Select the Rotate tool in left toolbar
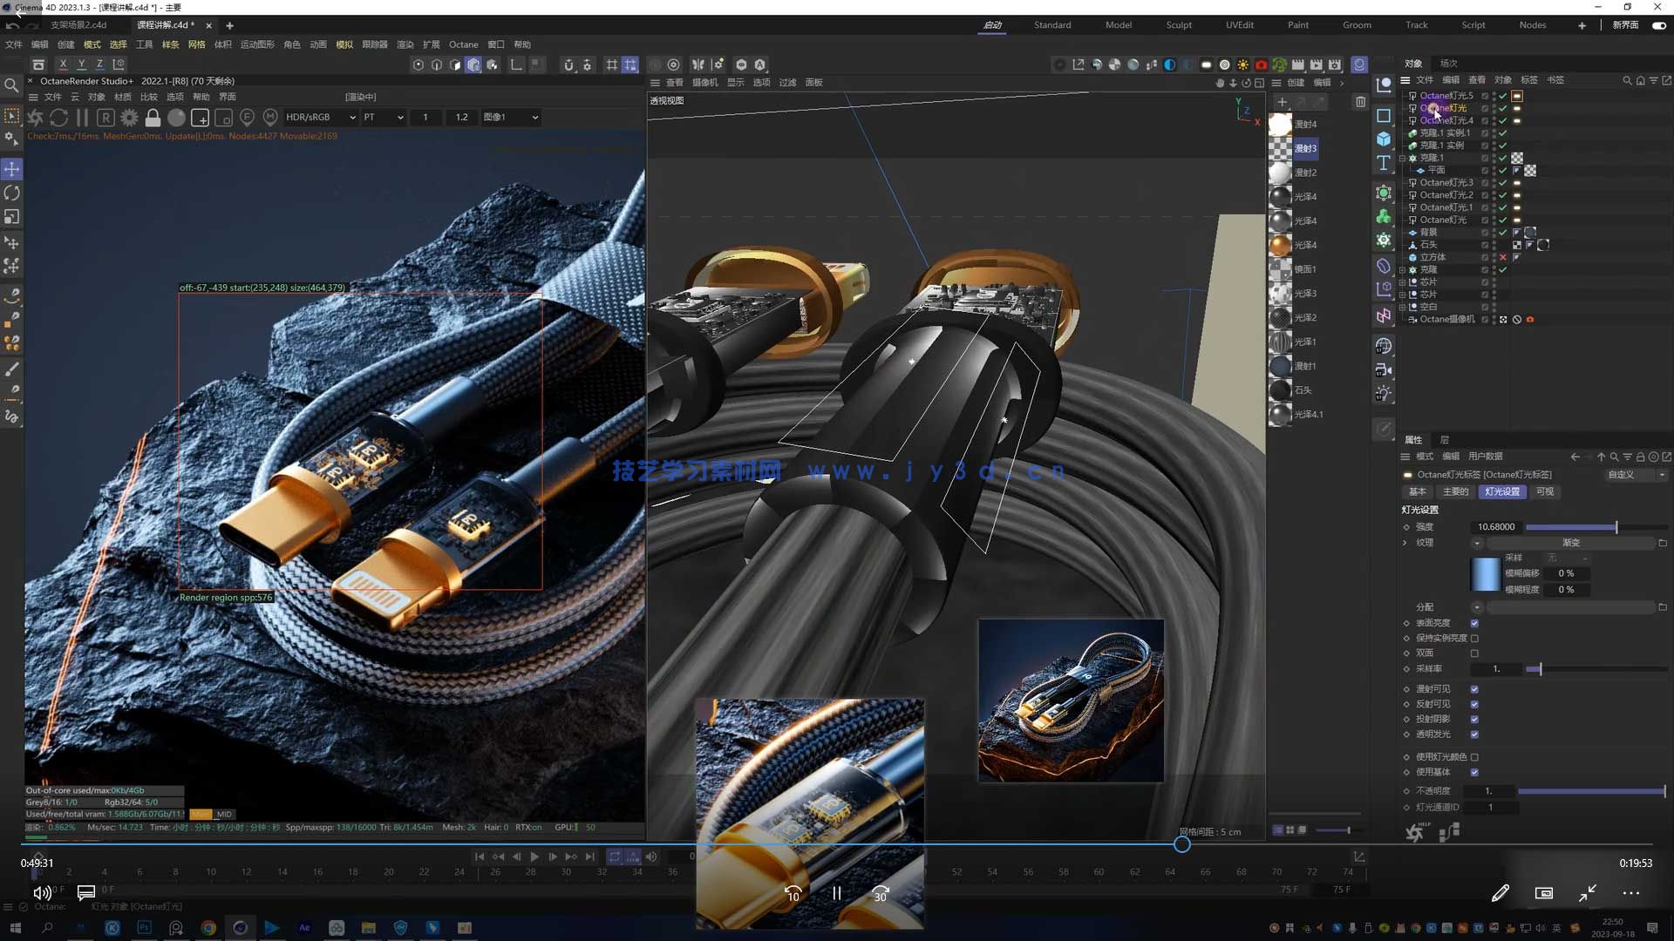The image size is (1674, 941). click(12, 193)
